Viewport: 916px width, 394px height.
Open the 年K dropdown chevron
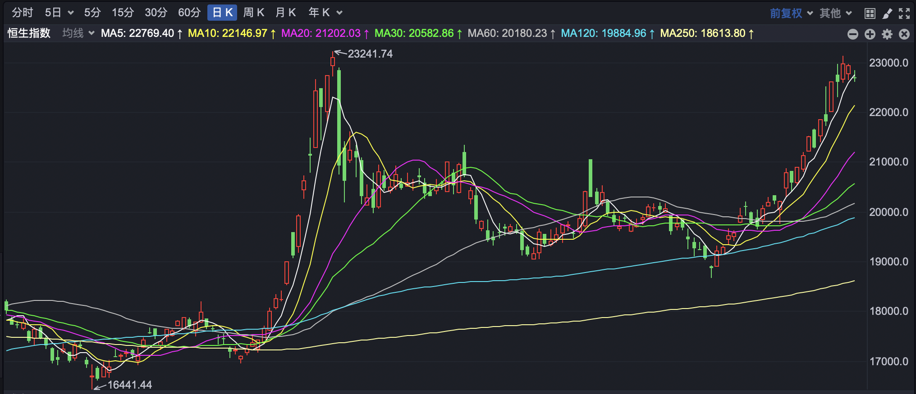(340, 13)
